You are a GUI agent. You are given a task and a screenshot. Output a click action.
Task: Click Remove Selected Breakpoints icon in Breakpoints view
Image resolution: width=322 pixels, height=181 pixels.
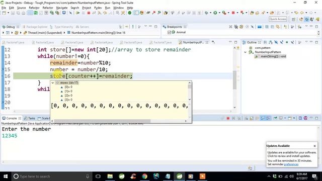(230, 27)
